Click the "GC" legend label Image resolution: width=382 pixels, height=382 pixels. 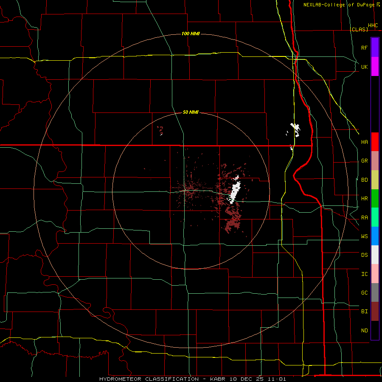pos(365,293)
